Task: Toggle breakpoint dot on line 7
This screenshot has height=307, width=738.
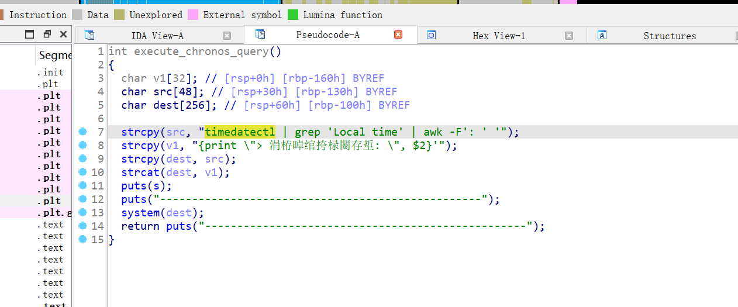Action: 82,132
